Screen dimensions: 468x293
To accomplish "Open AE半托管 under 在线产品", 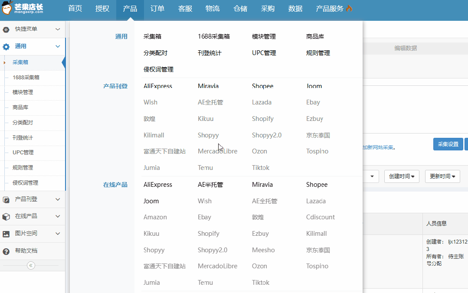I will click(210, 185).
